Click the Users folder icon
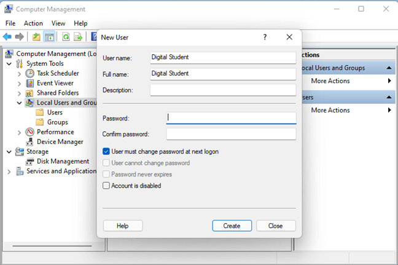 coord(40,113)
